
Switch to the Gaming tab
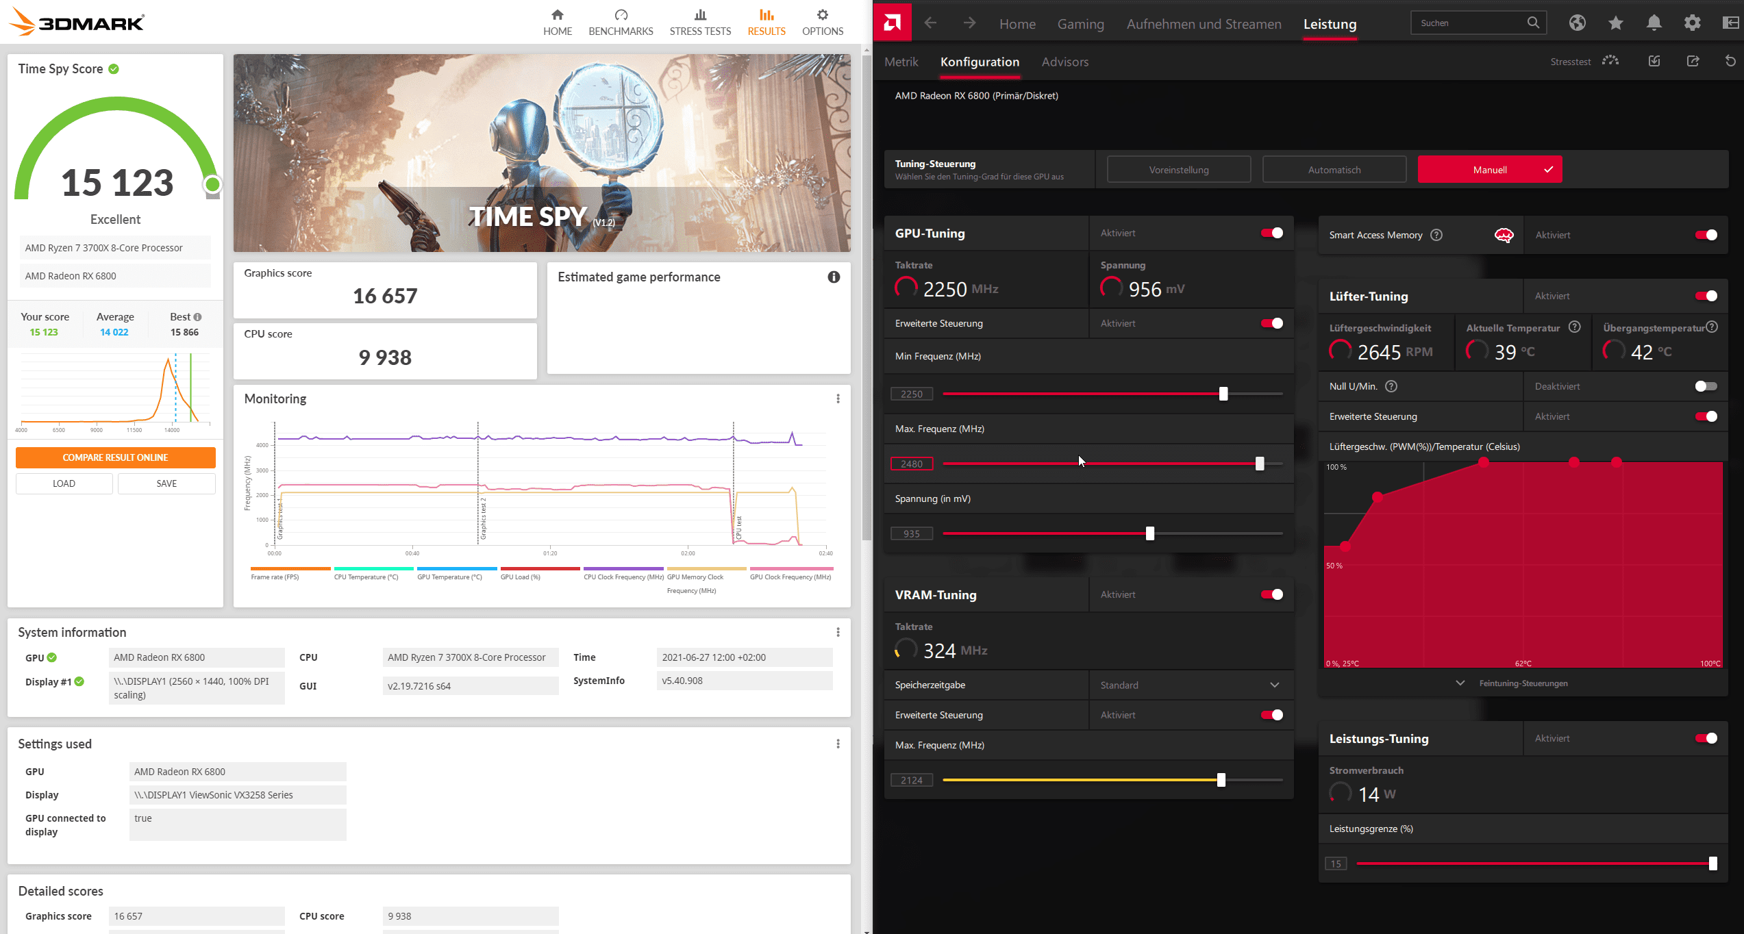1081,24
